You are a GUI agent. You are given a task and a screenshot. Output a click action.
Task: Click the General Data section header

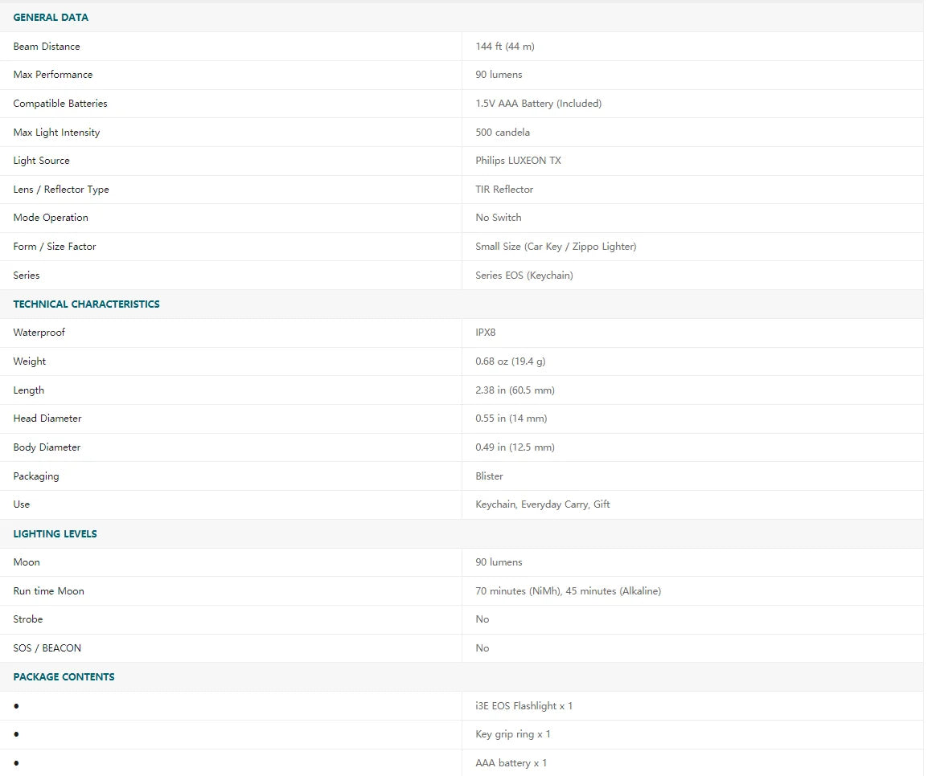(51, 18)
